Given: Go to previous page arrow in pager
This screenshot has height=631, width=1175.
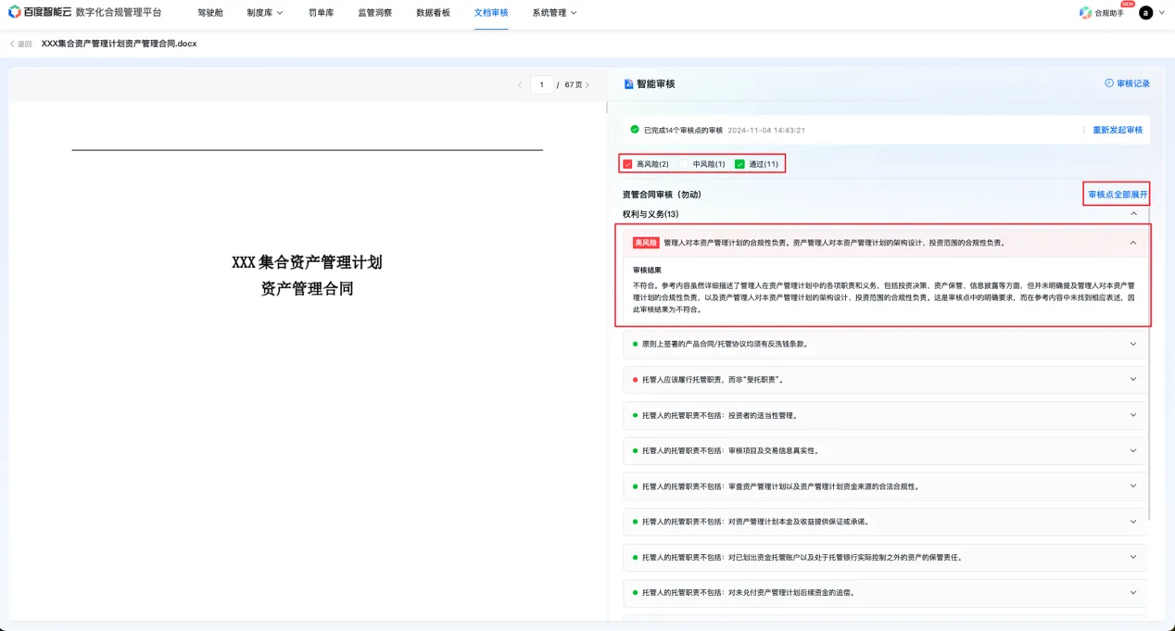Looking at the screenshot, I should 519,85.
